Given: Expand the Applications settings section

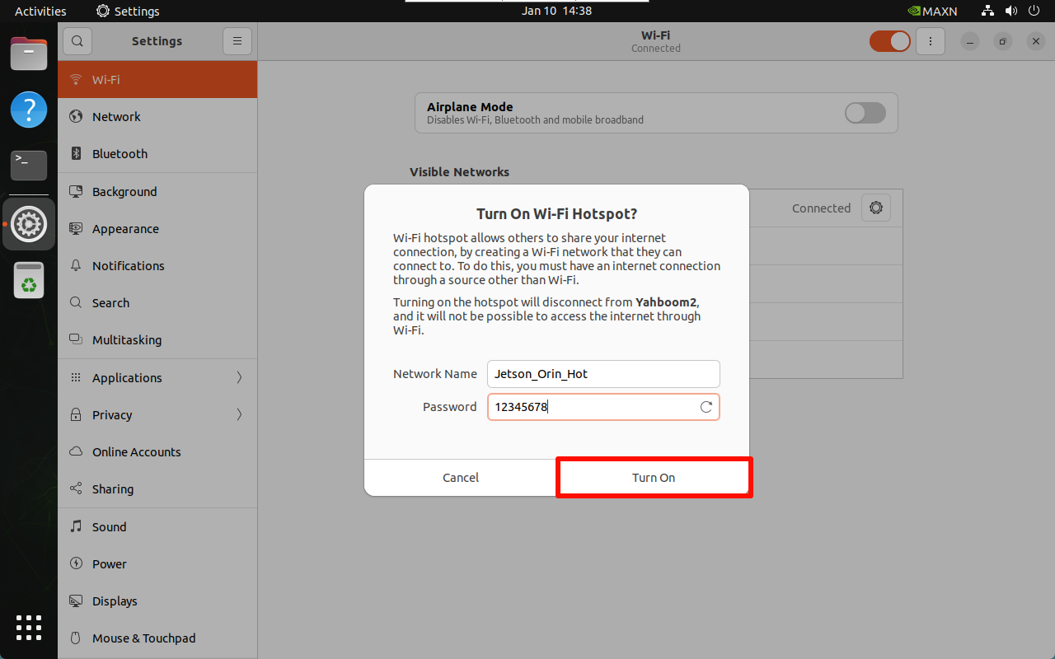Looking at the screenshot, I should tap(157, 378).
